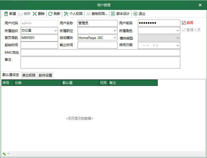Image resolution: width=207 pixels, height=158 pixels.
Task: Click the 删除 (Delete) X icon
Action: [x=35, y=14]
